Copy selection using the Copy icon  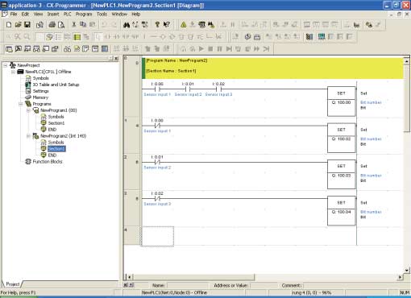[x=83, y=25]
